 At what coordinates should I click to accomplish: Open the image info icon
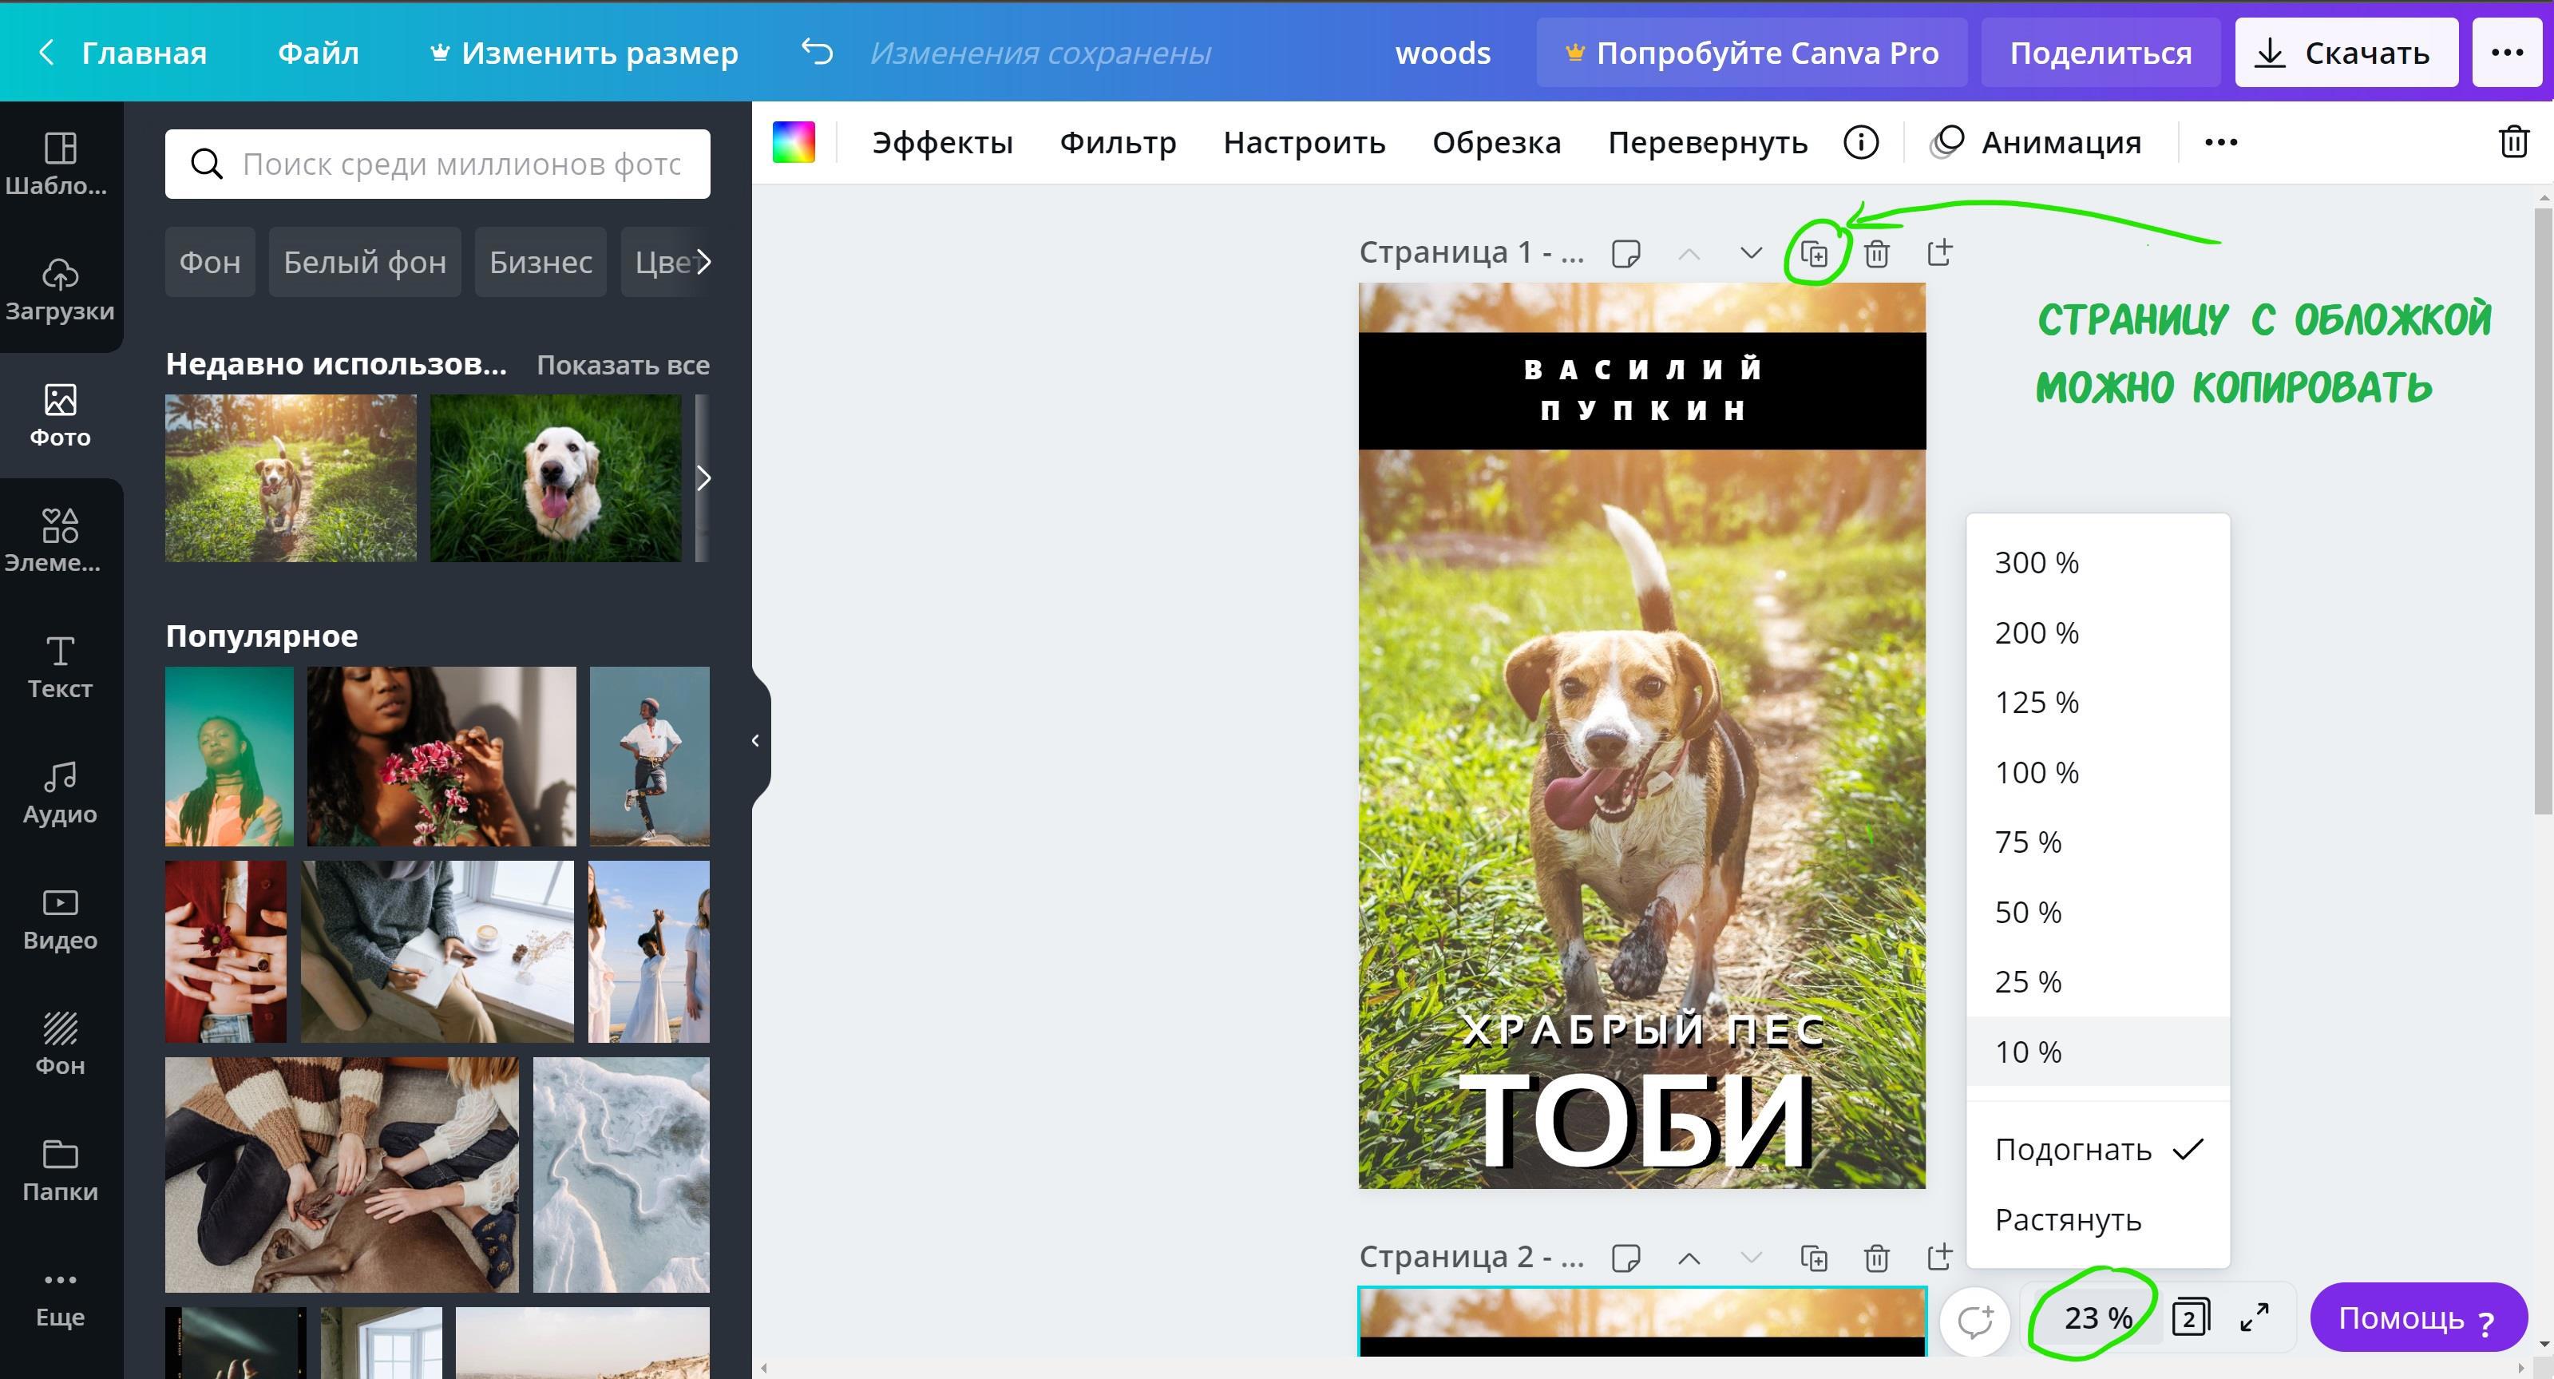pos(1860,143)
